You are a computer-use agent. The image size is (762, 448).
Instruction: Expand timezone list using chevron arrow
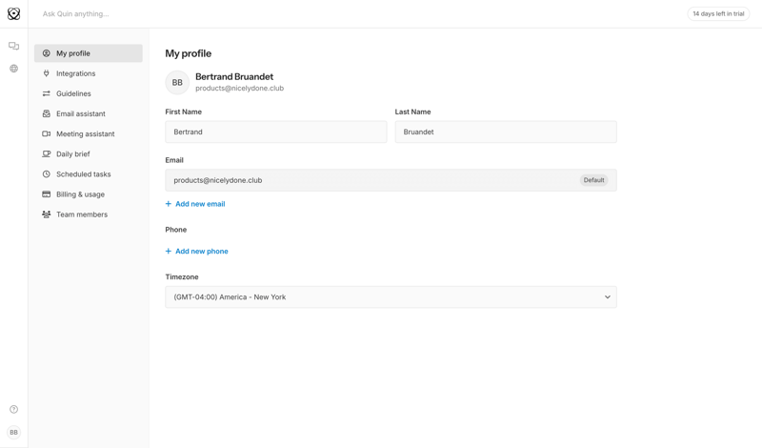point(607,297)
